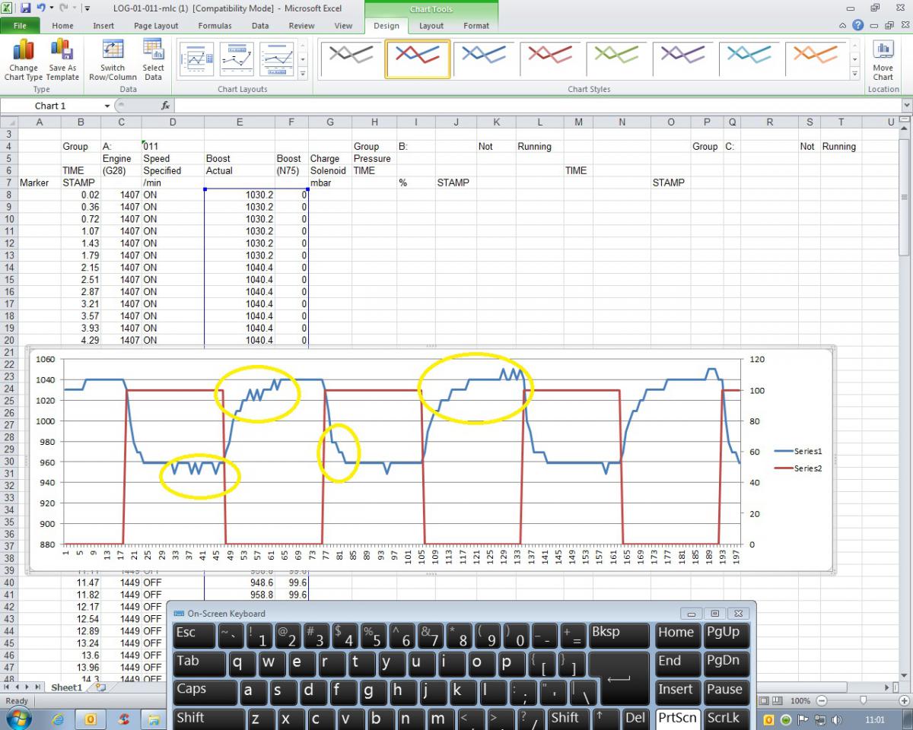Switch to the Layout ribbon tab

tap(431, 26)
